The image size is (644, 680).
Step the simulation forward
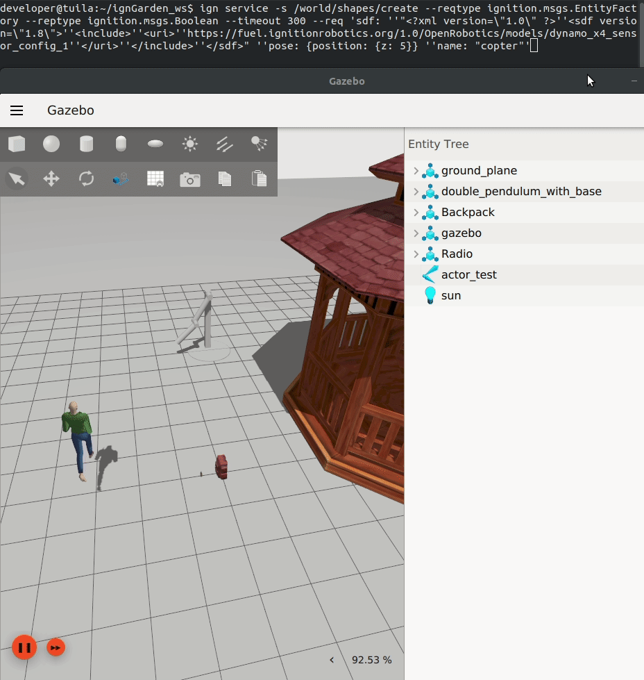(x=56, y=647)
